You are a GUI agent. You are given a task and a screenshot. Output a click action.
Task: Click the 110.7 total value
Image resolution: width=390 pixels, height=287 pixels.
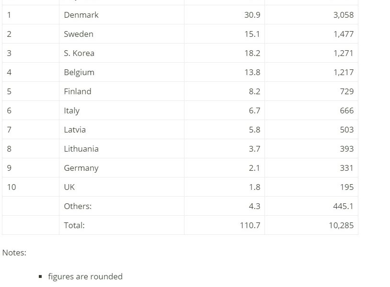click(x=250, y=225)
